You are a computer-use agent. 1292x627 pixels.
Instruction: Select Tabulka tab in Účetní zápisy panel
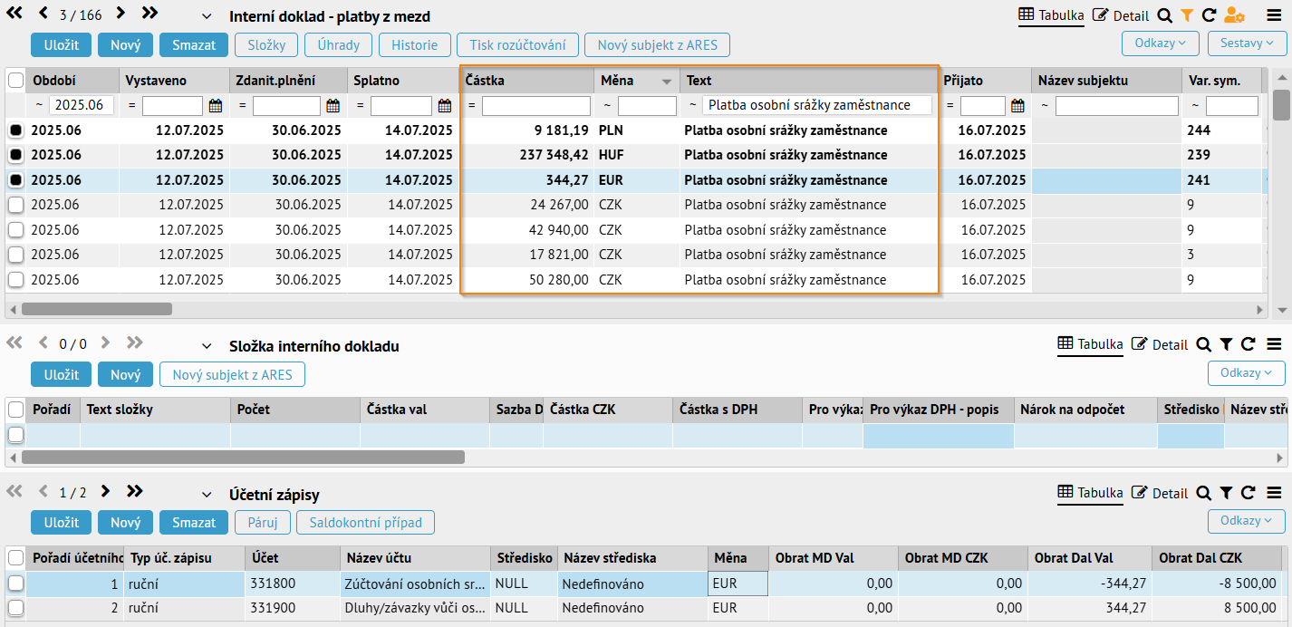(x=1090, y=494)
